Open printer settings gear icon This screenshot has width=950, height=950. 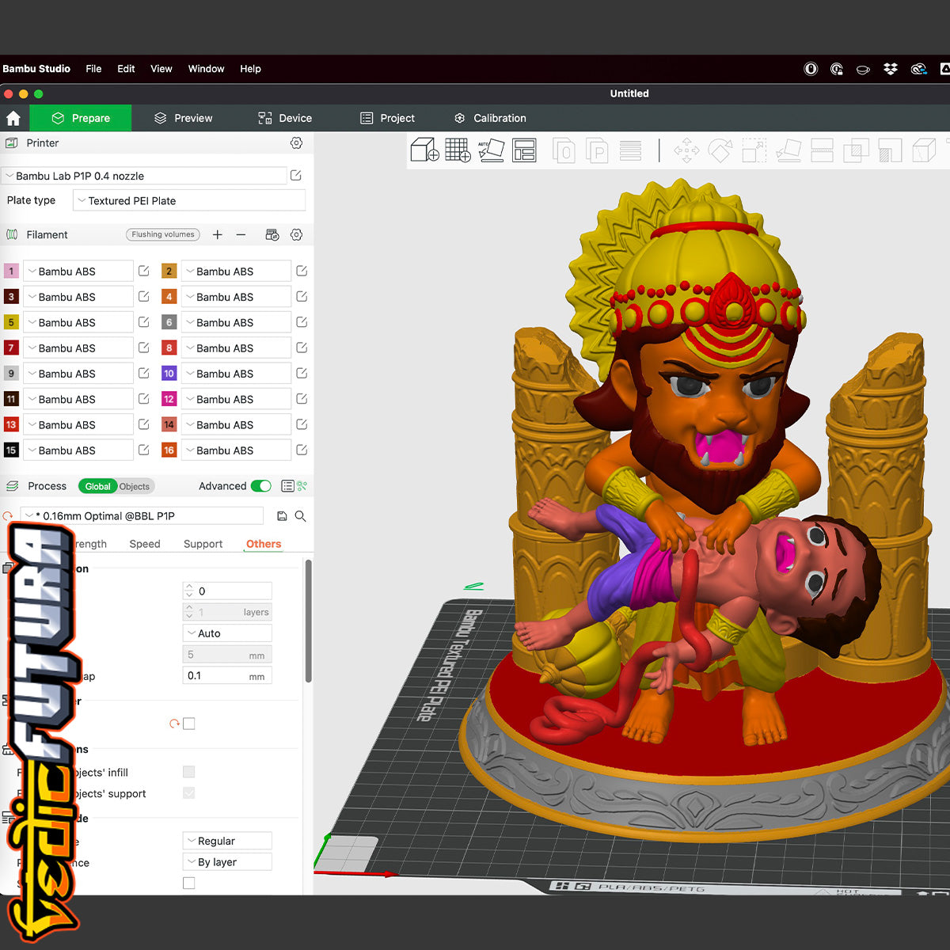click(296, 143)
